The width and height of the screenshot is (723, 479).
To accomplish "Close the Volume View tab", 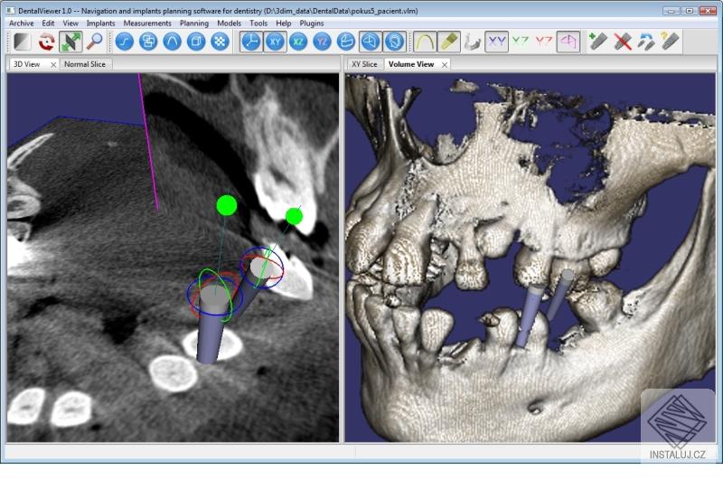I will (x=444, y=65).
